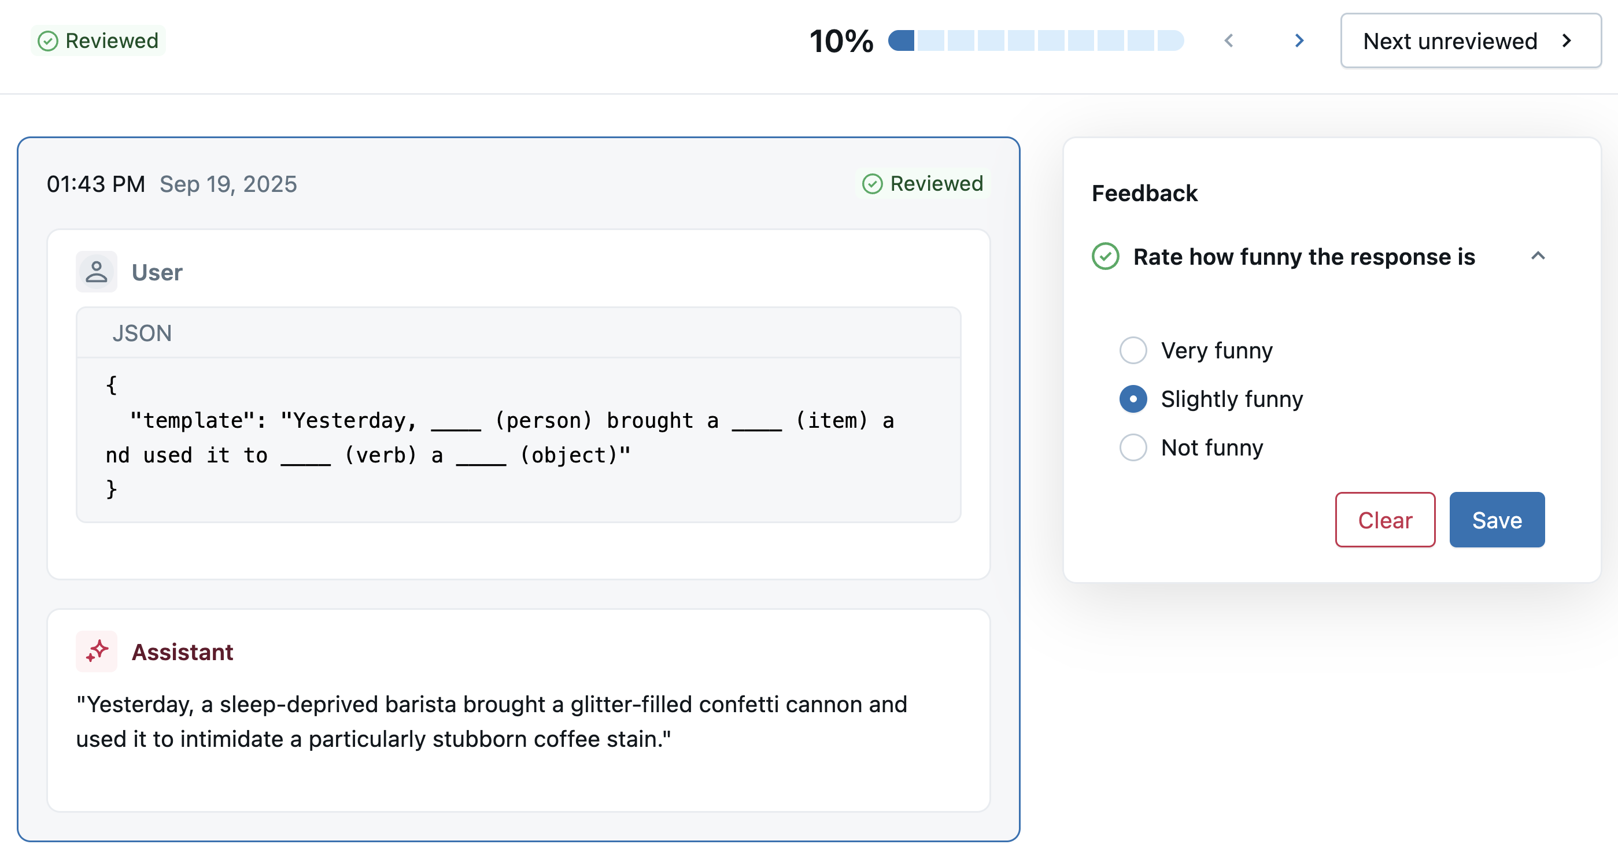Click the User avatar icon

point(96,271)
